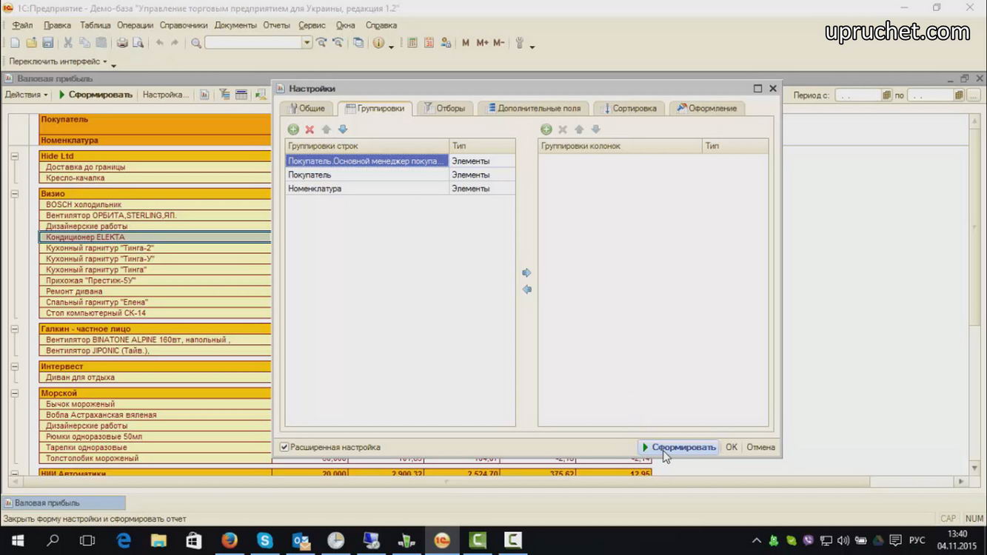Click the Print icon in toolbar
Viewport: 987px width, 555px height.
(x=122, y=43)
